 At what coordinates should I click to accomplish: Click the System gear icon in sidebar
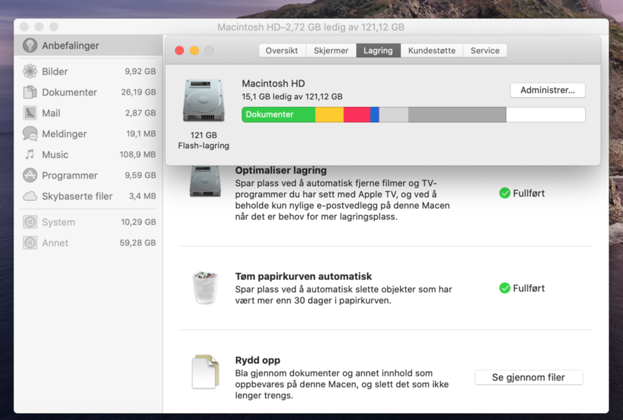click(30, 222)
